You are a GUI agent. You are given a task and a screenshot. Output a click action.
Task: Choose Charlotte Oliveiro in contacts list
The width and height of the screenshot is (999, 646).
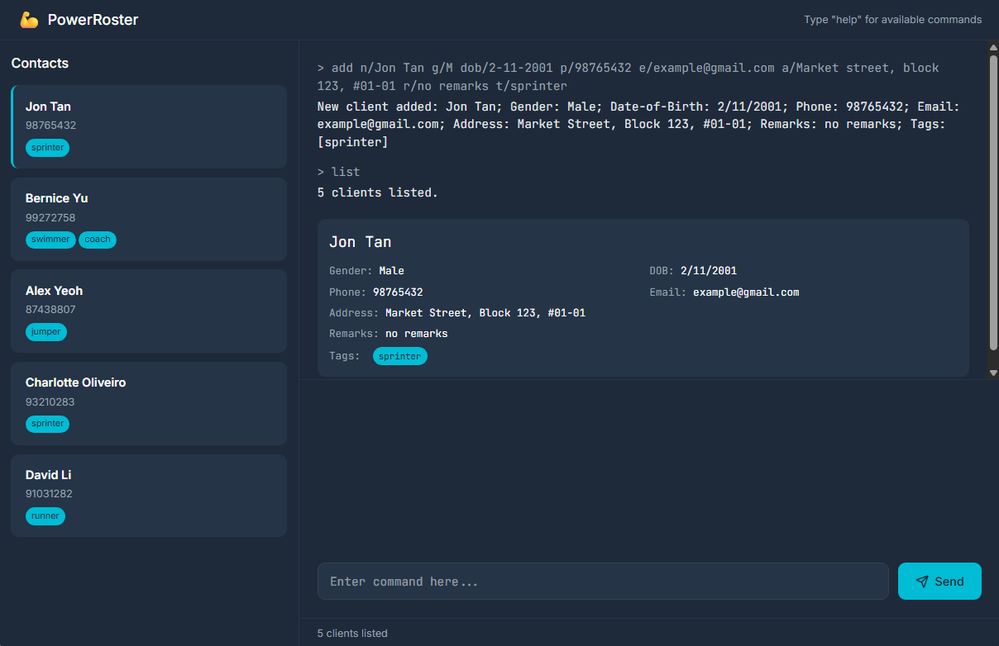(x=149, y=403)
